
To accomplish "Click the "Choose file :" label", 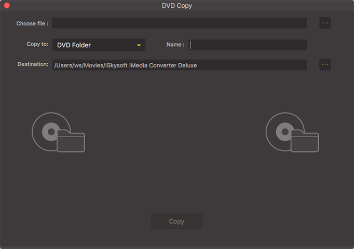I will tap(32, 23).
